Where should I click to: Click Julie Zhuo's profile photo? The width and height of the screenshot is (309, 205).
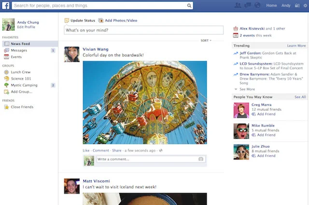tap(241, 152)
